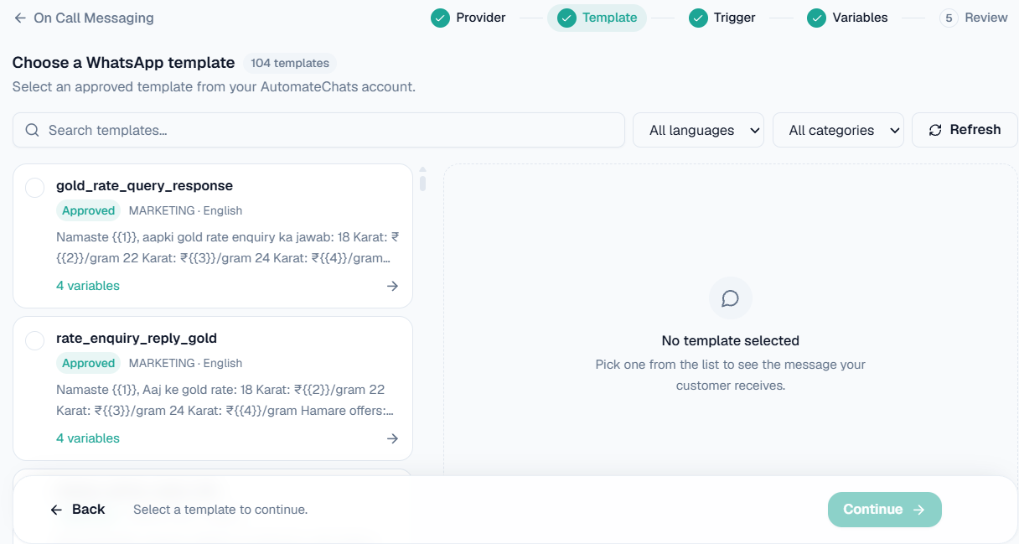Click the 104 templates count badge

click(289, 63)
